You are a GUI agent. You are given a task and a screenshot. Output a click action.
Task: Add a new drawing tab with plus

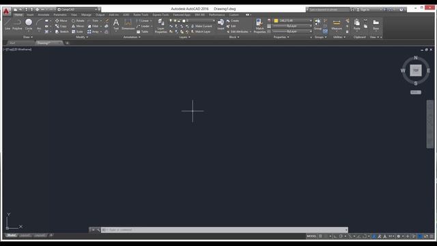[x=67, y=43]
